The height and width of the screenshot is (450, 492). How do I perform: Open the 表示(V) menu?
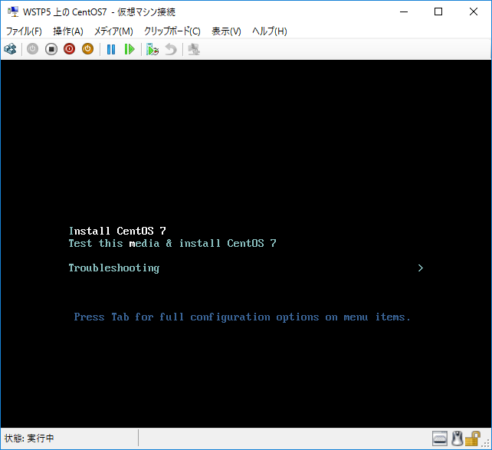click(x=226, y=31)
